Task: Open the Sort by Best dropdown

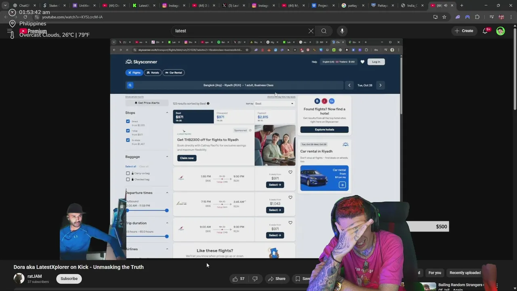Action: pyautogui.click(x=274, y=103)
